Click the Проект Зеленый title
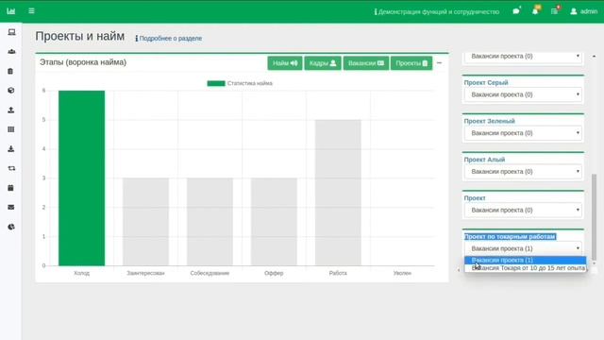The height and width of the screenshot is (340, 604). [x=489, y=121]
